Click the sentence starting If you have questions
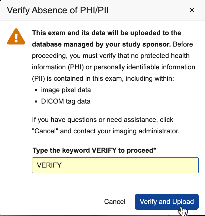The image size is (205, 216). (102, 120)
